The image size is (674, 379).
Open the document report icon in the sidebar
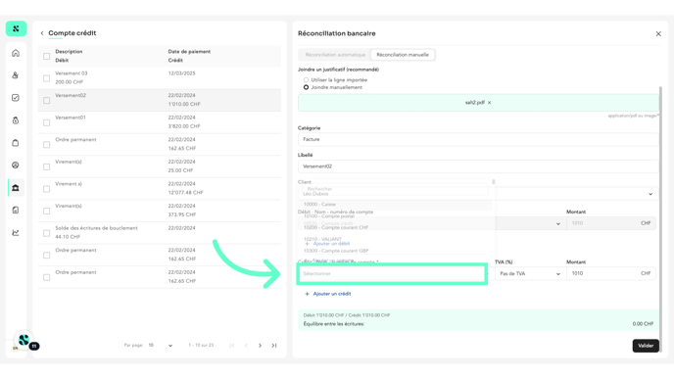point(16,211)
